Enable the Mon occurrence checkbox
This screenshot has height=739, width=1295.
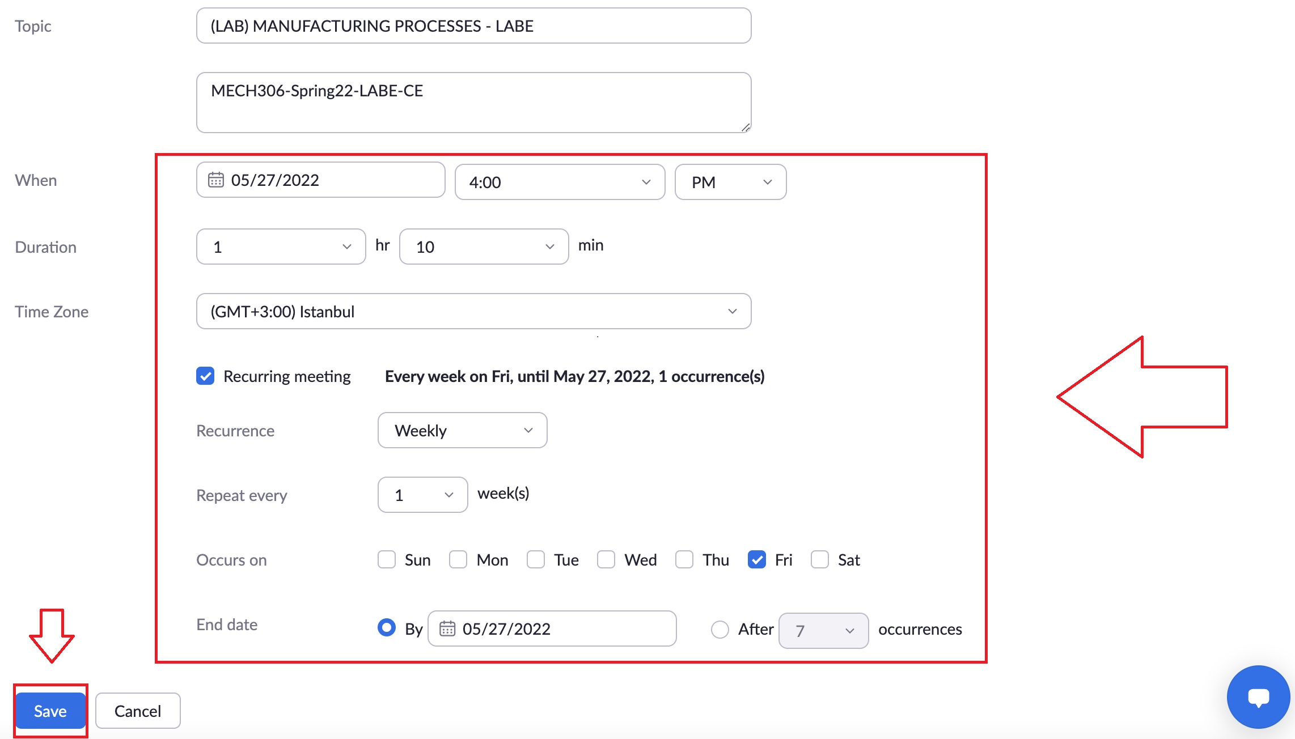[x=457, y=559]
